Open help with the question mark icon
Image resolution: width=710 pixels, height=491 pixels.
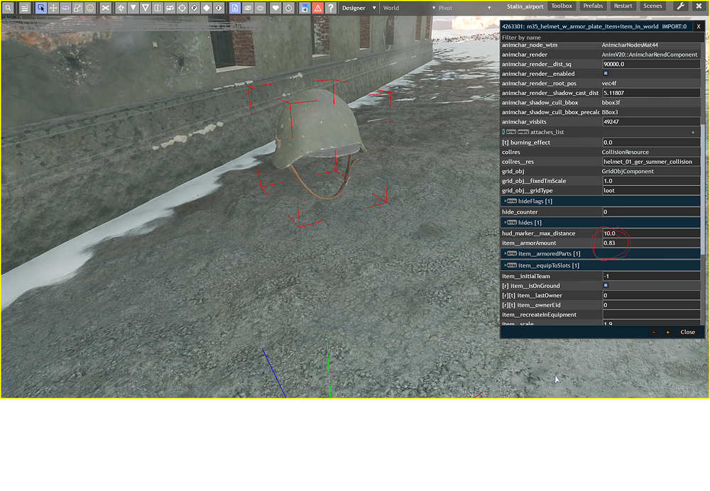331,8
